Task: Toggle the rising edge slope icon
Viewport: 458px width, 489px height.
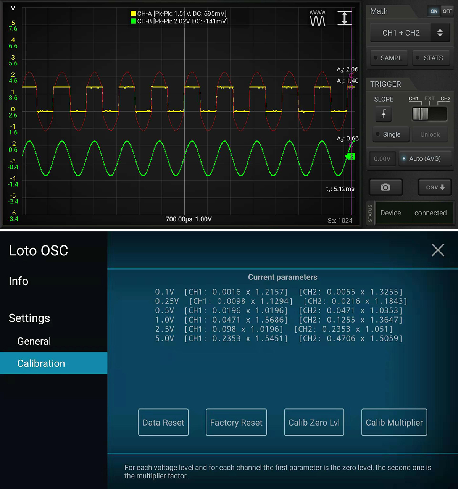Action: click(384, 114)
